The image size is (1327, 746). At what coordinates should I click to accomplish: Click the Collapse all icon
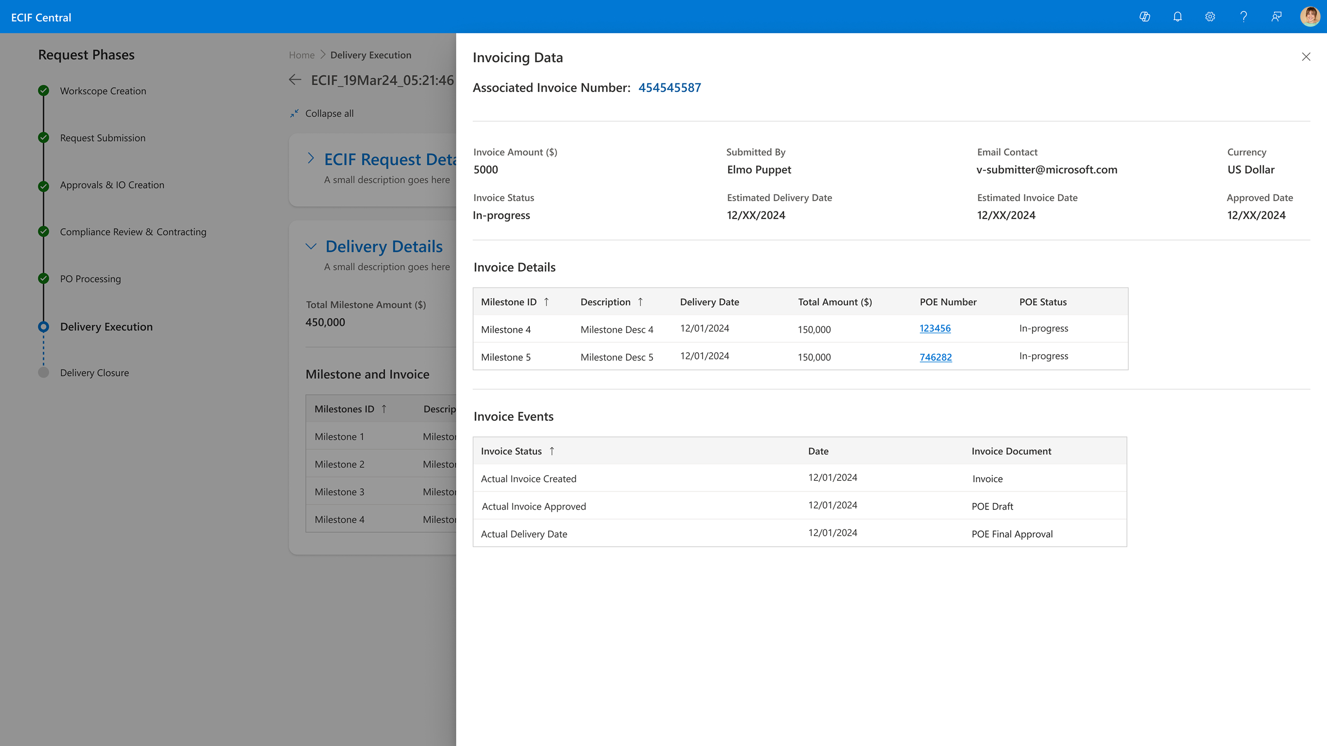[x=294, y=113]
